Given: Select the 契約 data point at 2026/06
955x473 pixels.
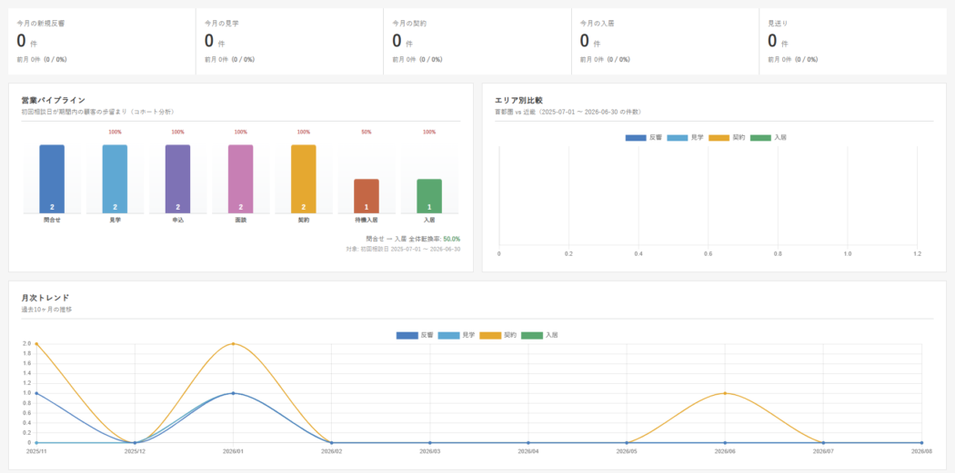Looking at the screenshot, I should tap(725, 393).
